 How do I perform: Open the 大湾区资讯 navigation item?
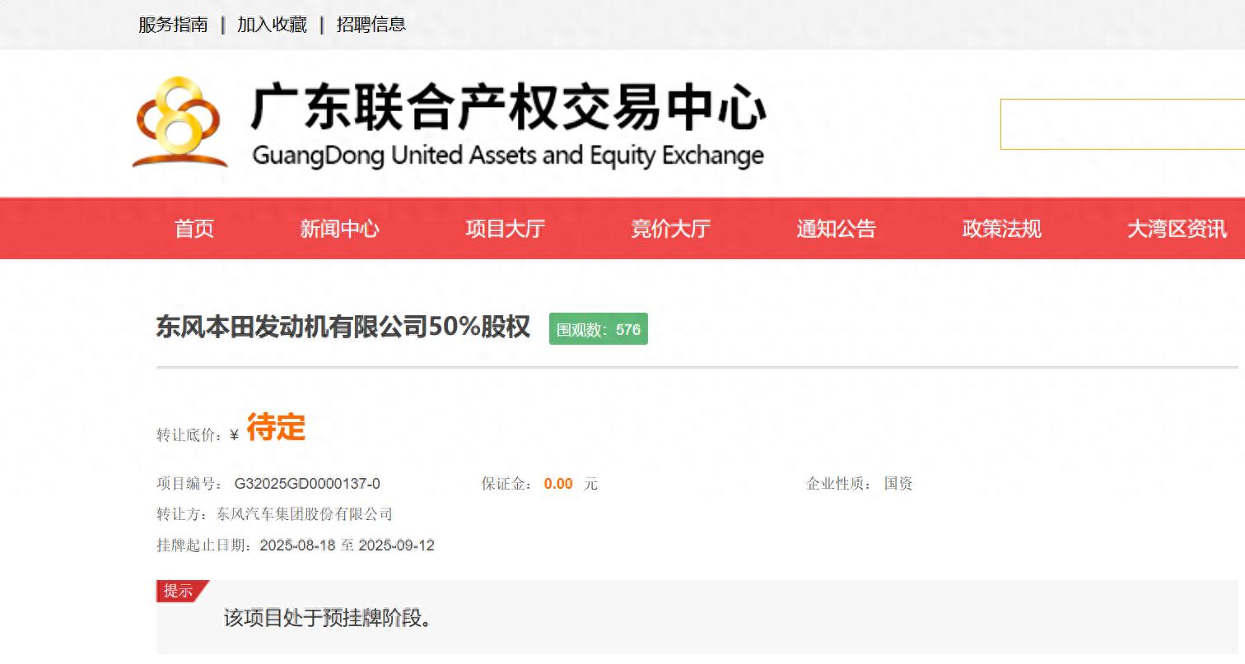click(x=1176, y=229)
